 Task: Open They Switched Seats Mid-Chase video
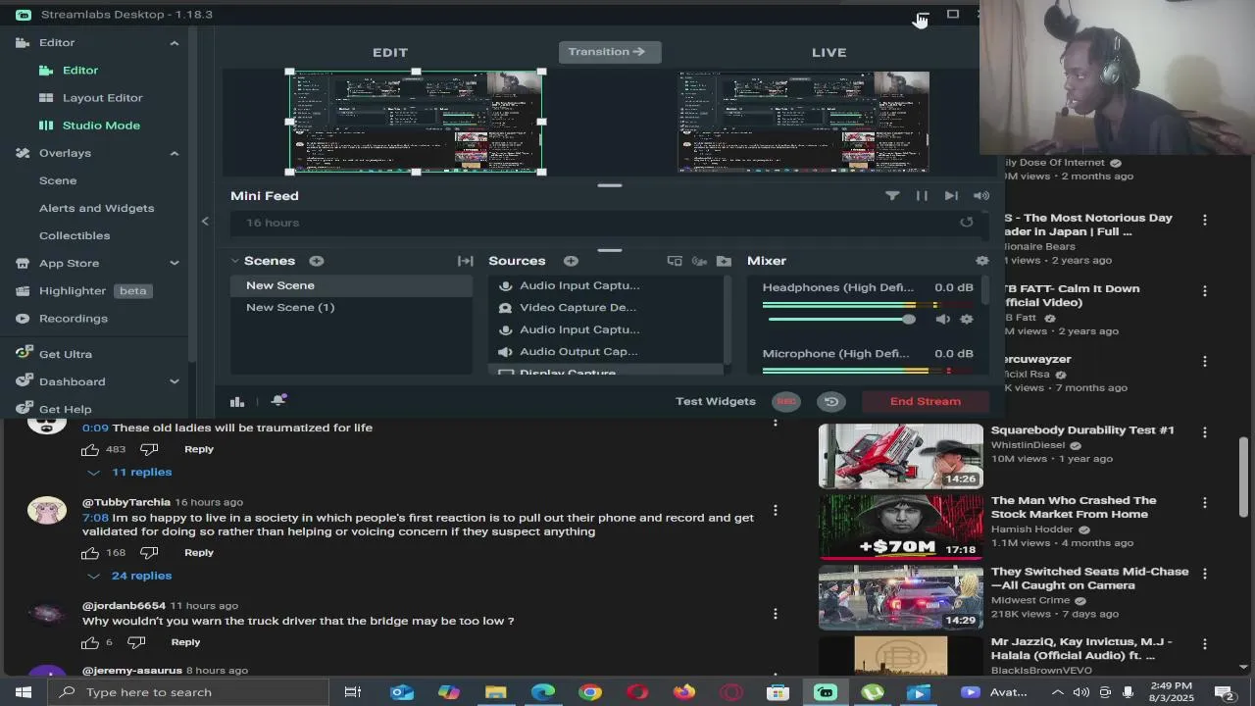pyautogui.click(x=900, y=596)
